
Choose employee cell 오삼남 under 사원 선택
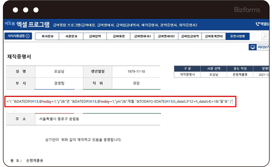214,75
